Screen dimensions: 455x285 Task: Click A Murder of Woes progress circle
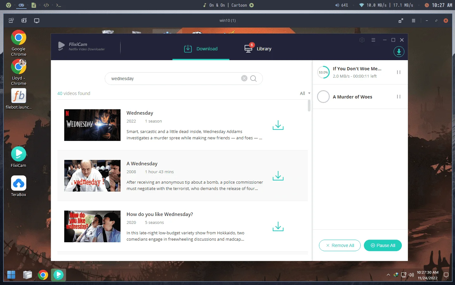tap(323, 97)
